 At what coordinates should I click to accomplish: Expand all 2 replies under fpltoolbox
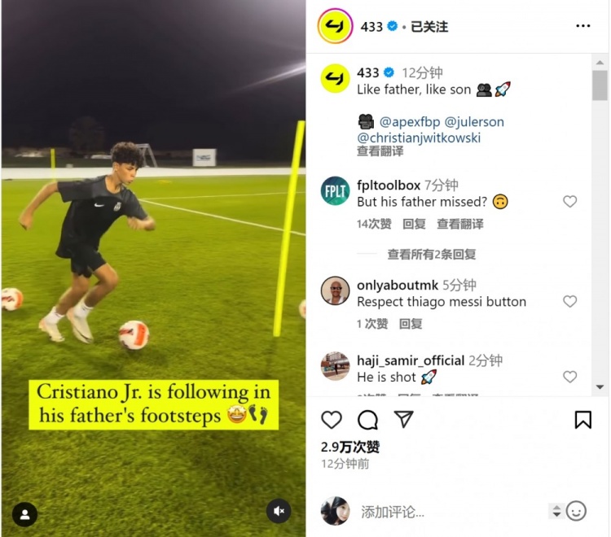click(x=431, y=254)
